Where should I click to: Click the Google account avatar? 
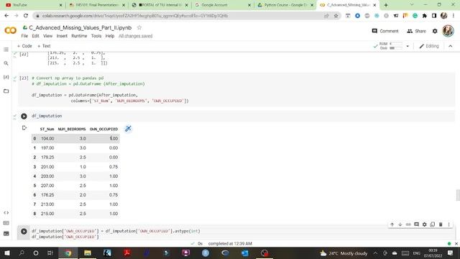tap(448, 31)
